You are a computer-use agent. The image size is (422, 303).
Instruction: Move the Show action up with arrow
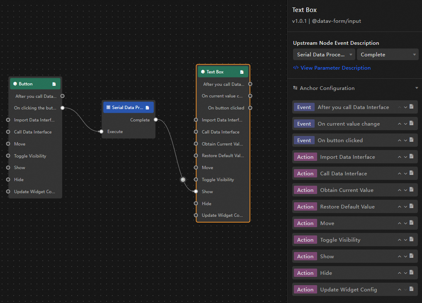(x=399, y=257)
